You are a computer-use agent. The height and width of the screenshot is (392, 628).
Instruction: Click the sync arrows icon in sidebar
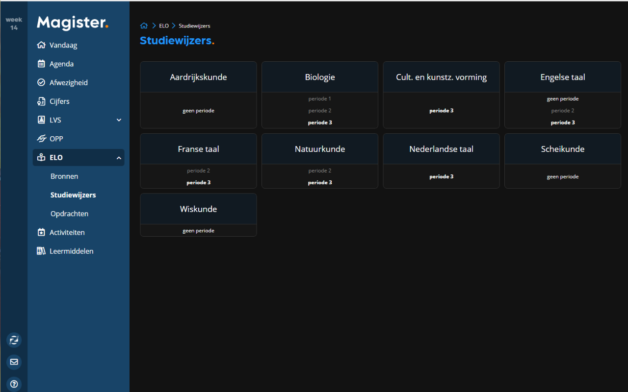point(14,340)
